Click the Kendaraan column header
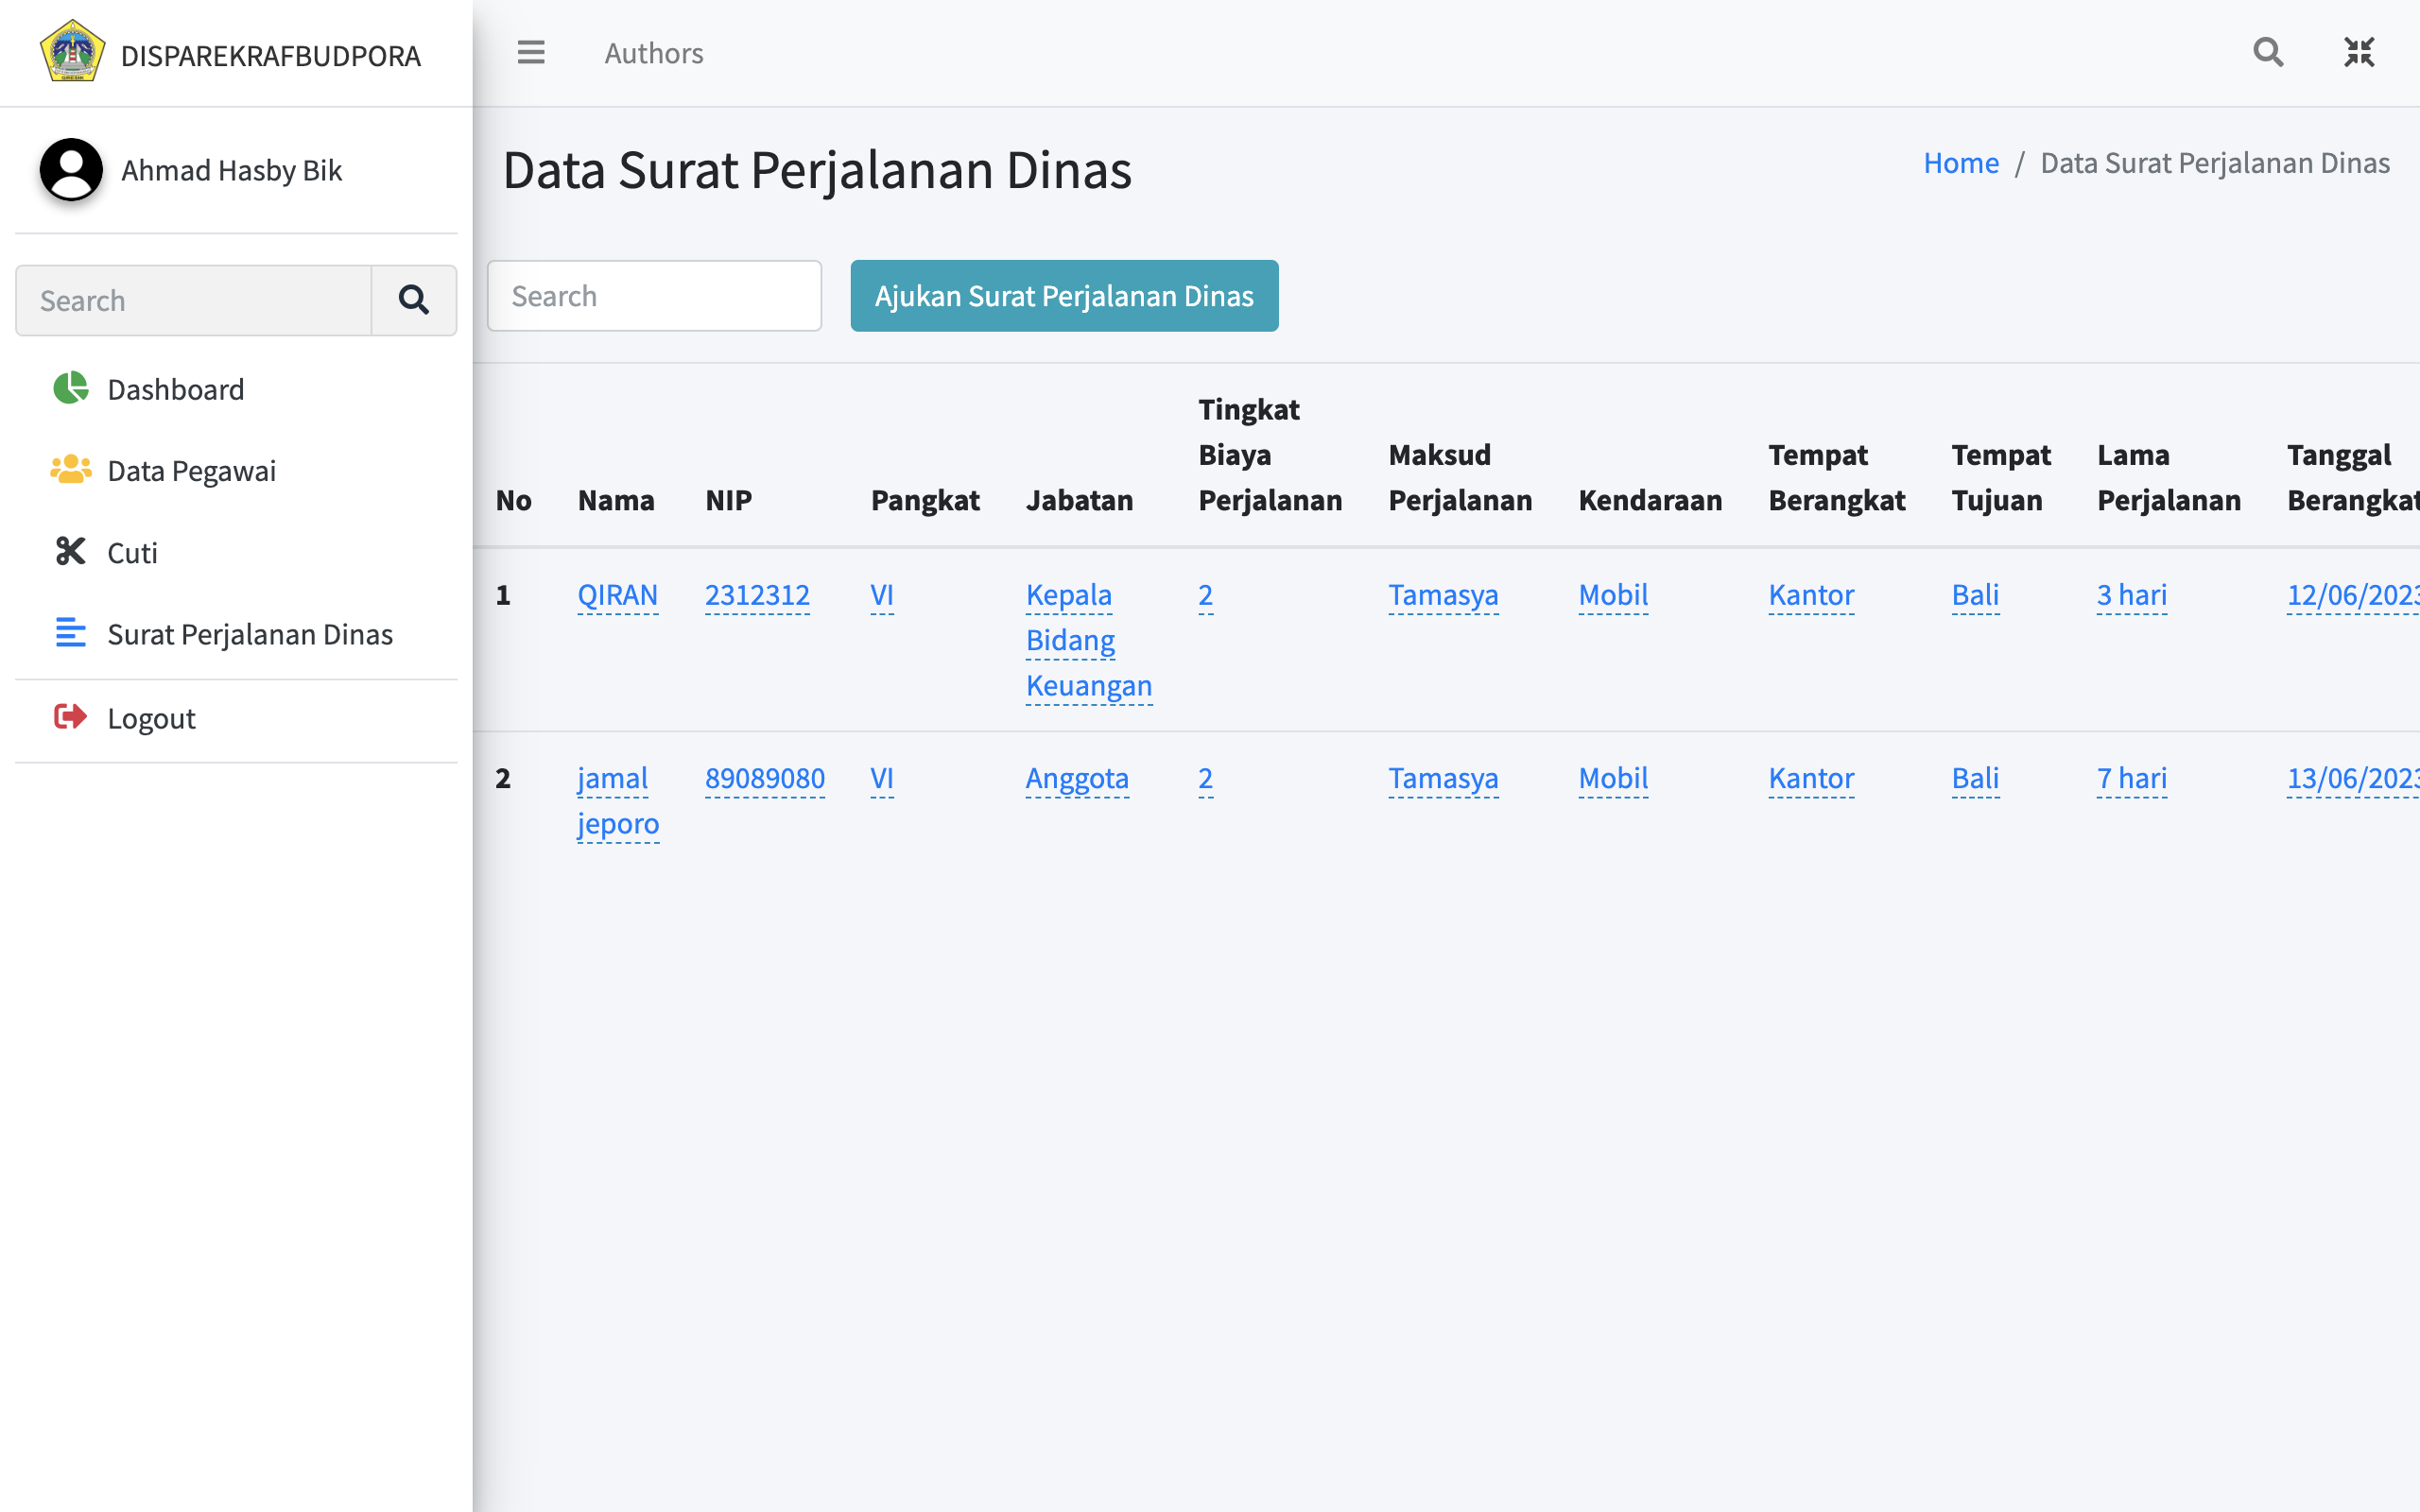Screen dimensions: 2420x1512 [x=1650, y=500]
